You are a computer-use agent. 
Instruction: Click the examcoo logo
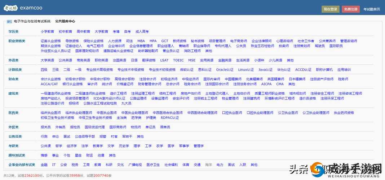click(x=23, y=8)
